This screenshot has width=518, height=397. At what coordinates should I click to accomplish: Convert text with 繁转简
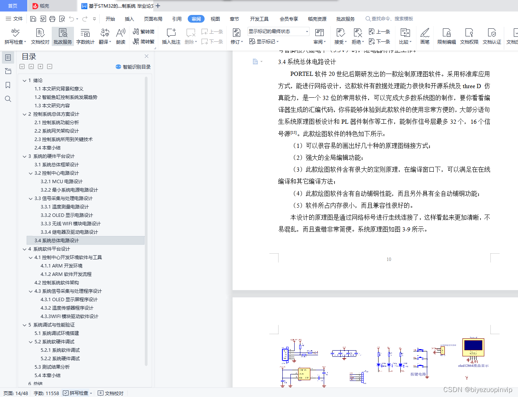pyautogui.click(x=144, y=32)
